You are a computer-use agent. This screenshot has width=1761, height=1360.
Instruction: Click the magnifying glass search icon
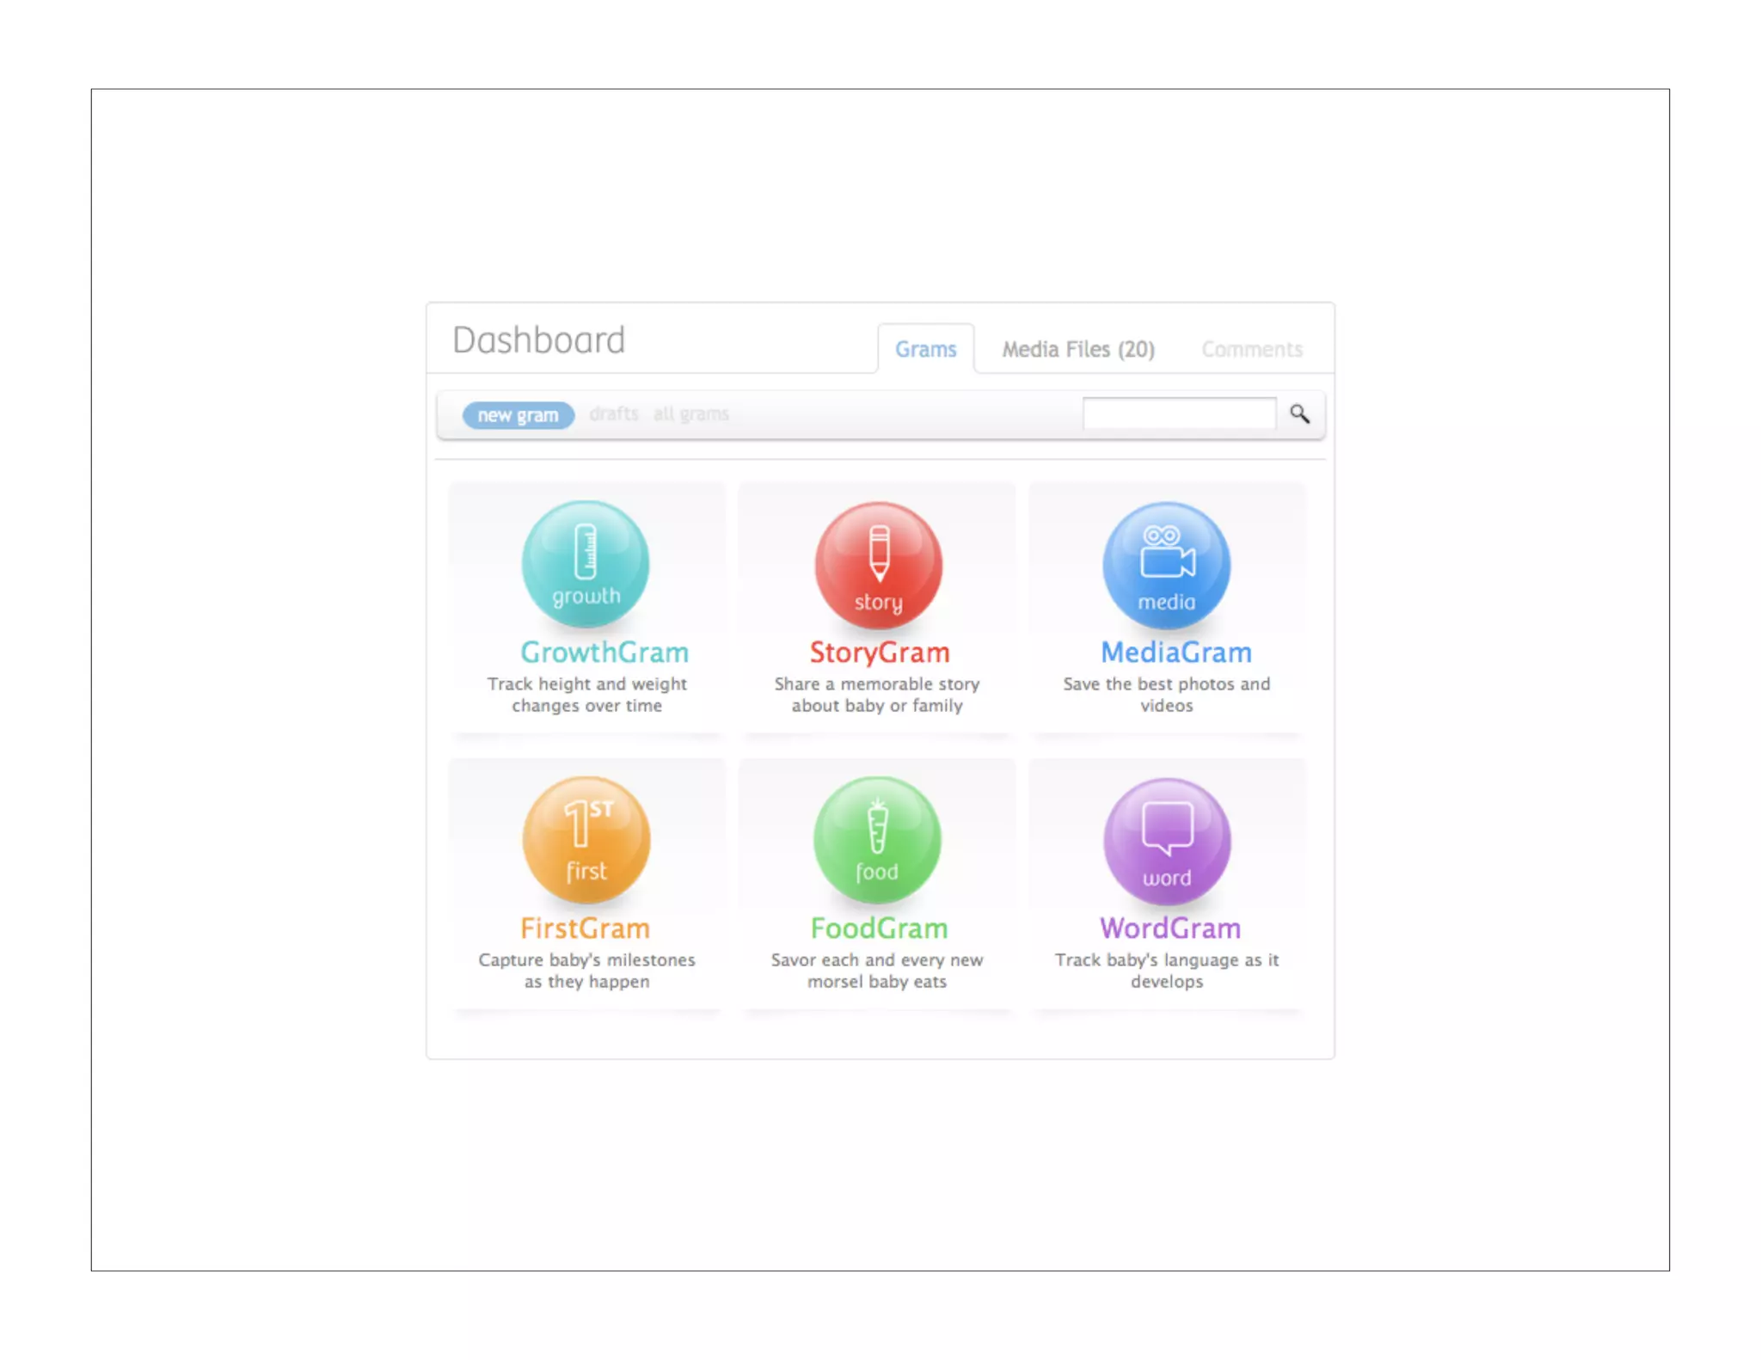pos(1299,414)
